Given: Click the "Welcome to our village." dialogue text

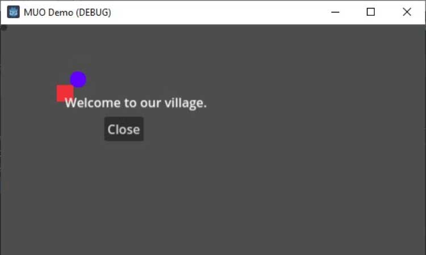Looking at the screenshot, I should (x=136, y=103).
